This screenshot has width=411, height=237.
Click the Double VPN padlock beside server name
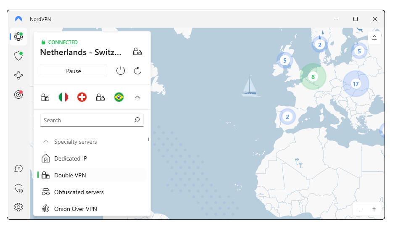point(137,51)
